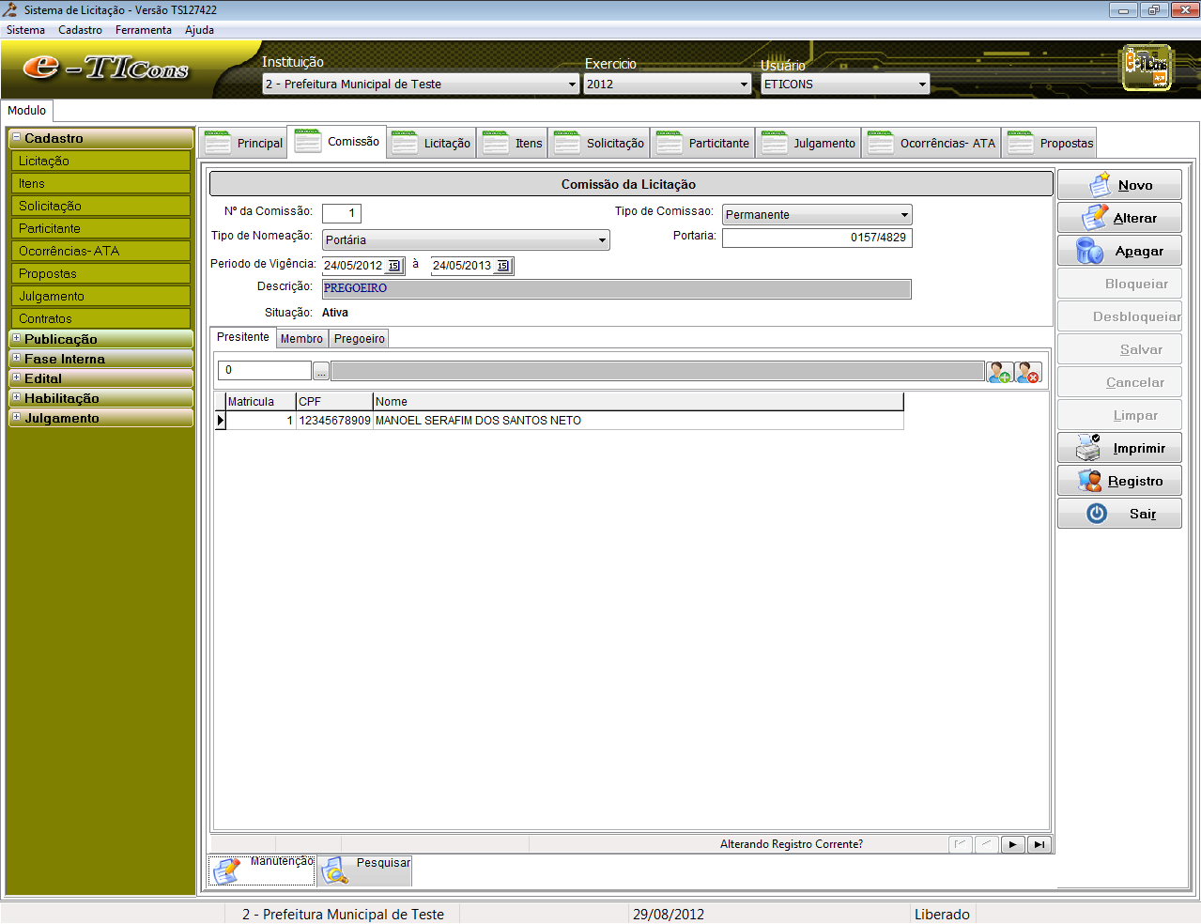Click the Portaria number input field

(816, 238)
